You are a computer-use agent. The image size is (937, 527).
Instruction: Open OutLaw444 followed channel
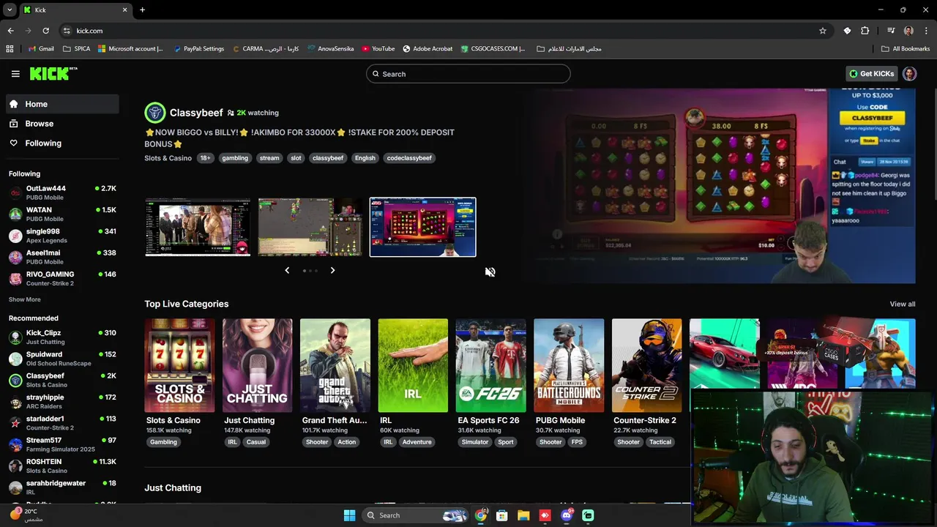coord(62,193)
